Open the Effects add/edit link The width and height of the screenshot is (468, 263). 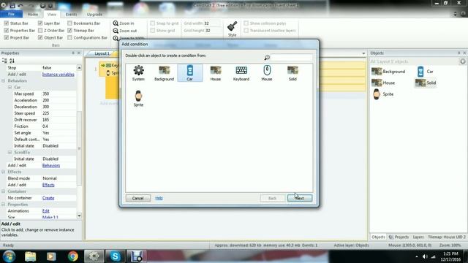click(48, 185)
